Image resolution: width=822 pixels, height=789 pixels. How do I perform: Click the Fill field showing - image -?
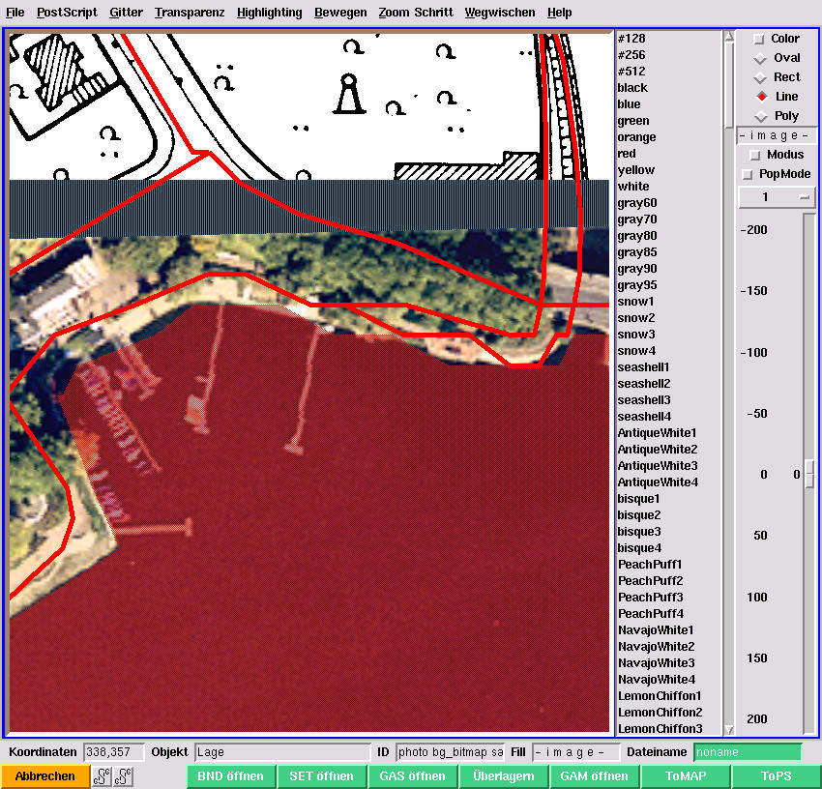pos(576,752)
